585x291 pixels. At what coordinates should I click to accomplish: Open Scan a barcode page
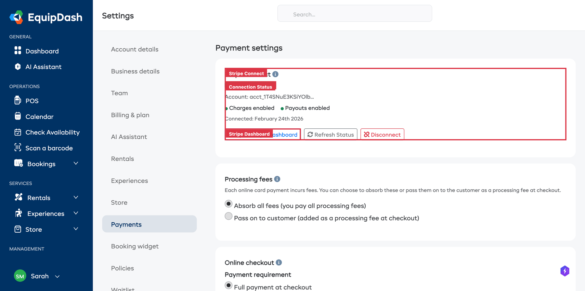(x=49, y=148)
